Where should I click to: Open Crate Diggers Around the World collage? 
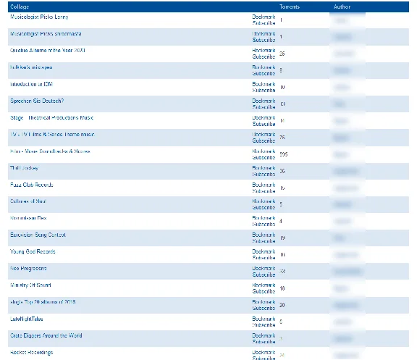(46, 335)
